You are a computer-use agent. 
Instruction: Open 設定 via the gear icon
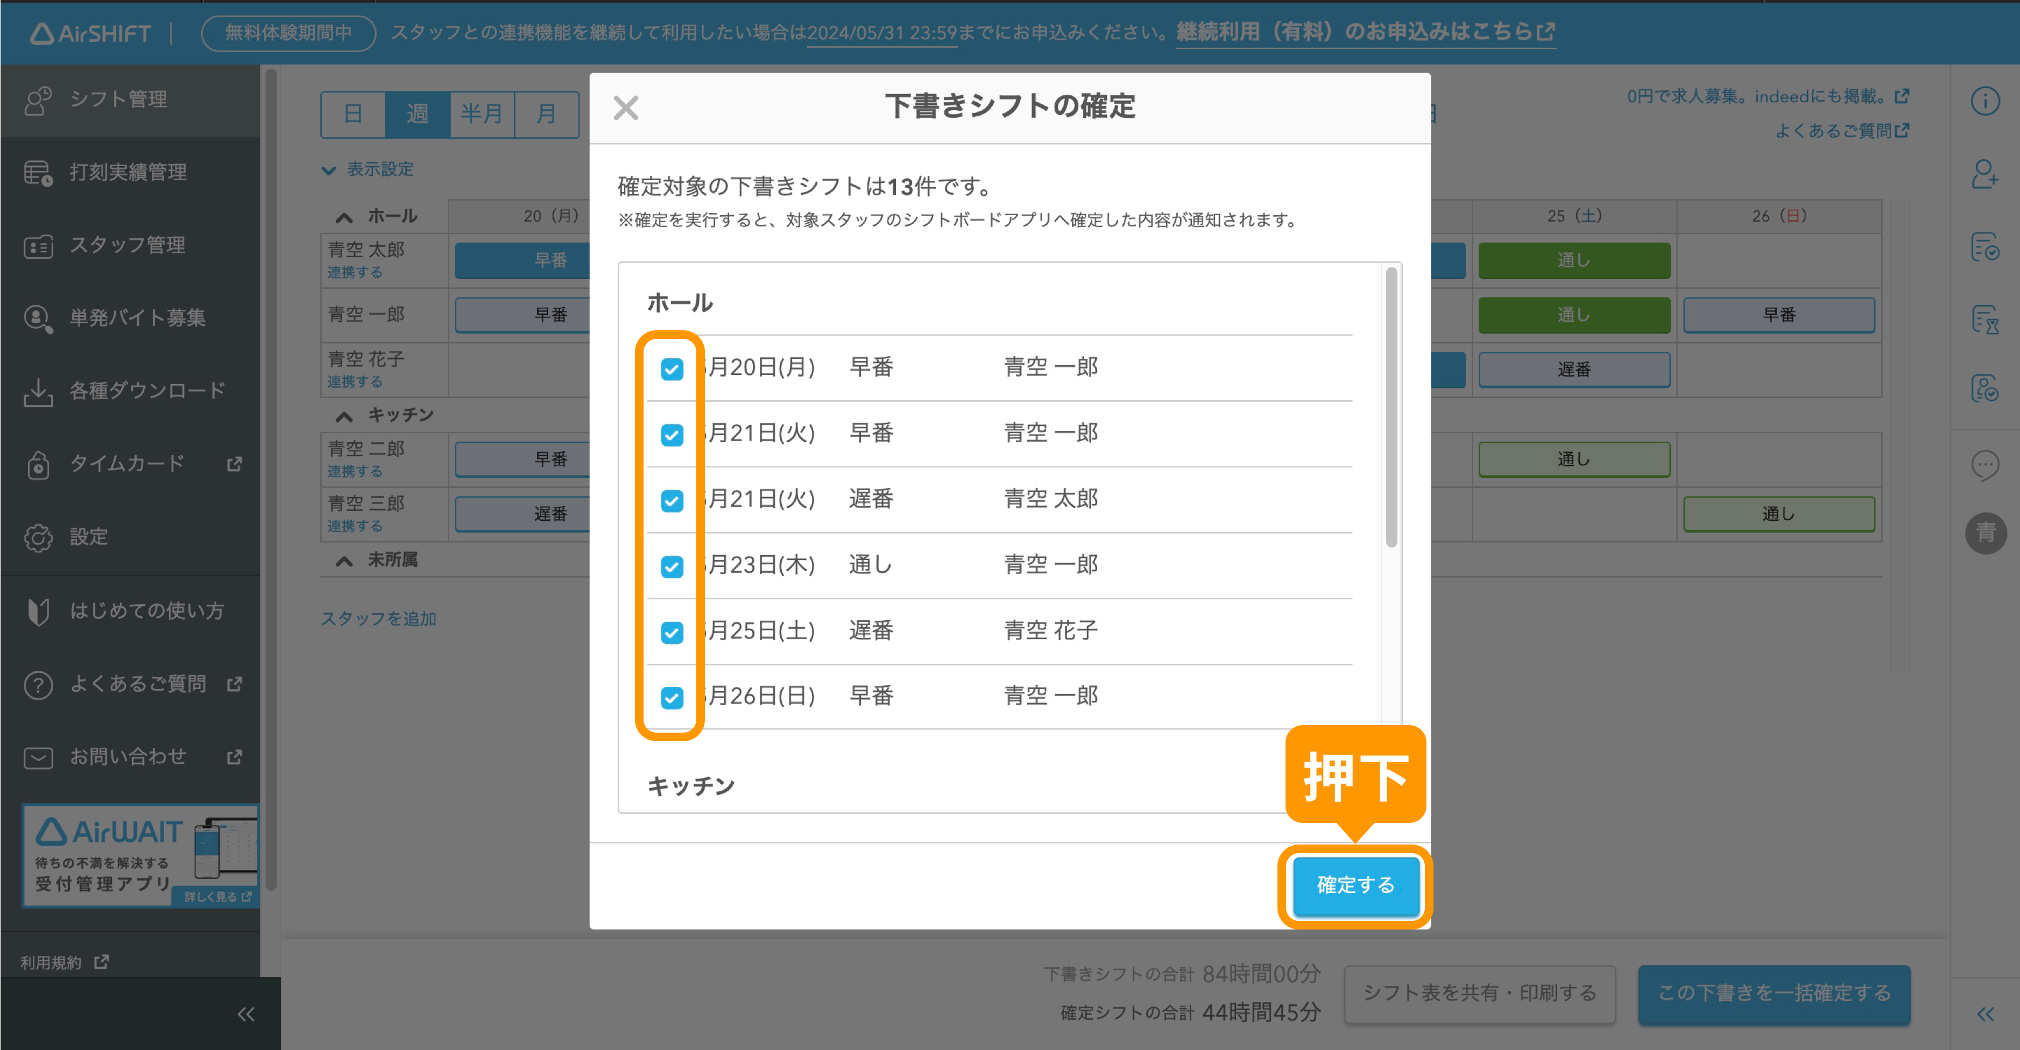pos(38,537)
